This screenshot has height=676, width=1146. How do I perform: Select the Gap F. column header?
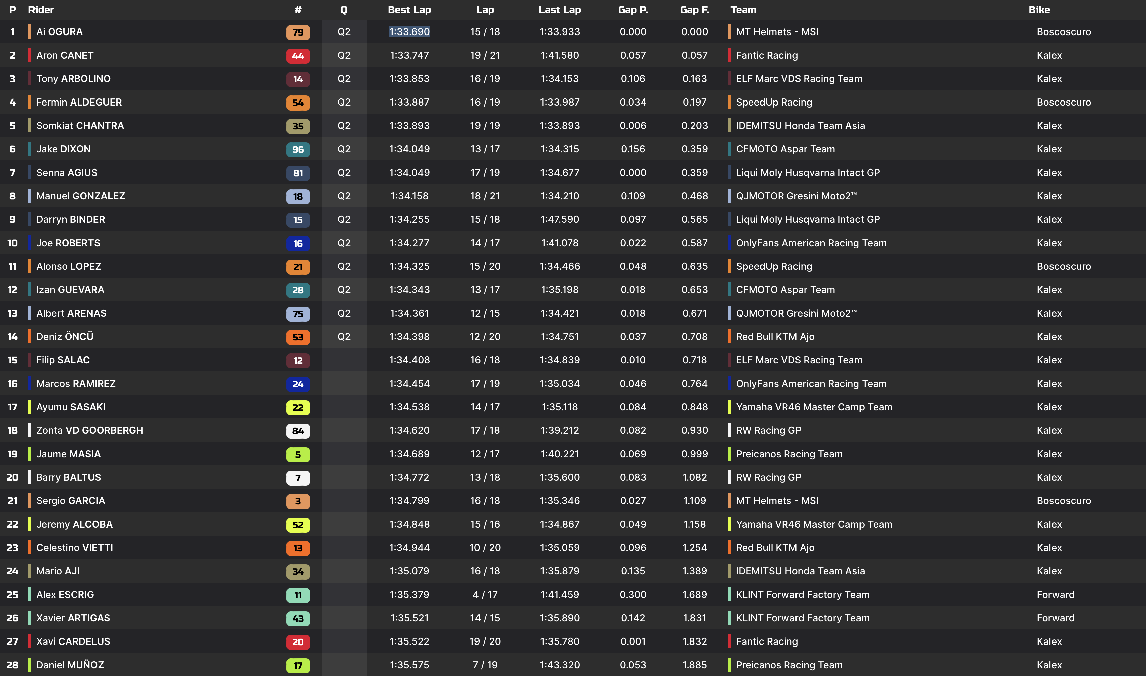click(694, 10)
